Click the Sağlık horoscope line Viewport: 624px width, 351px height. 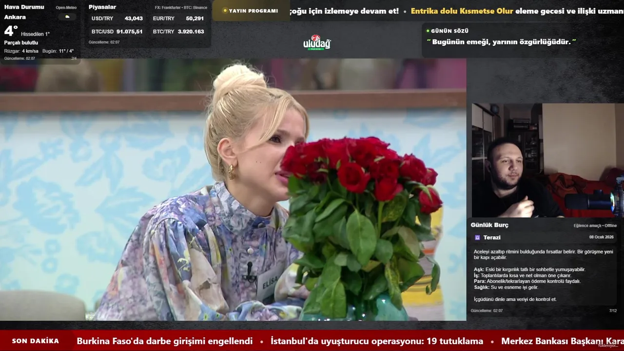point(506,287)
